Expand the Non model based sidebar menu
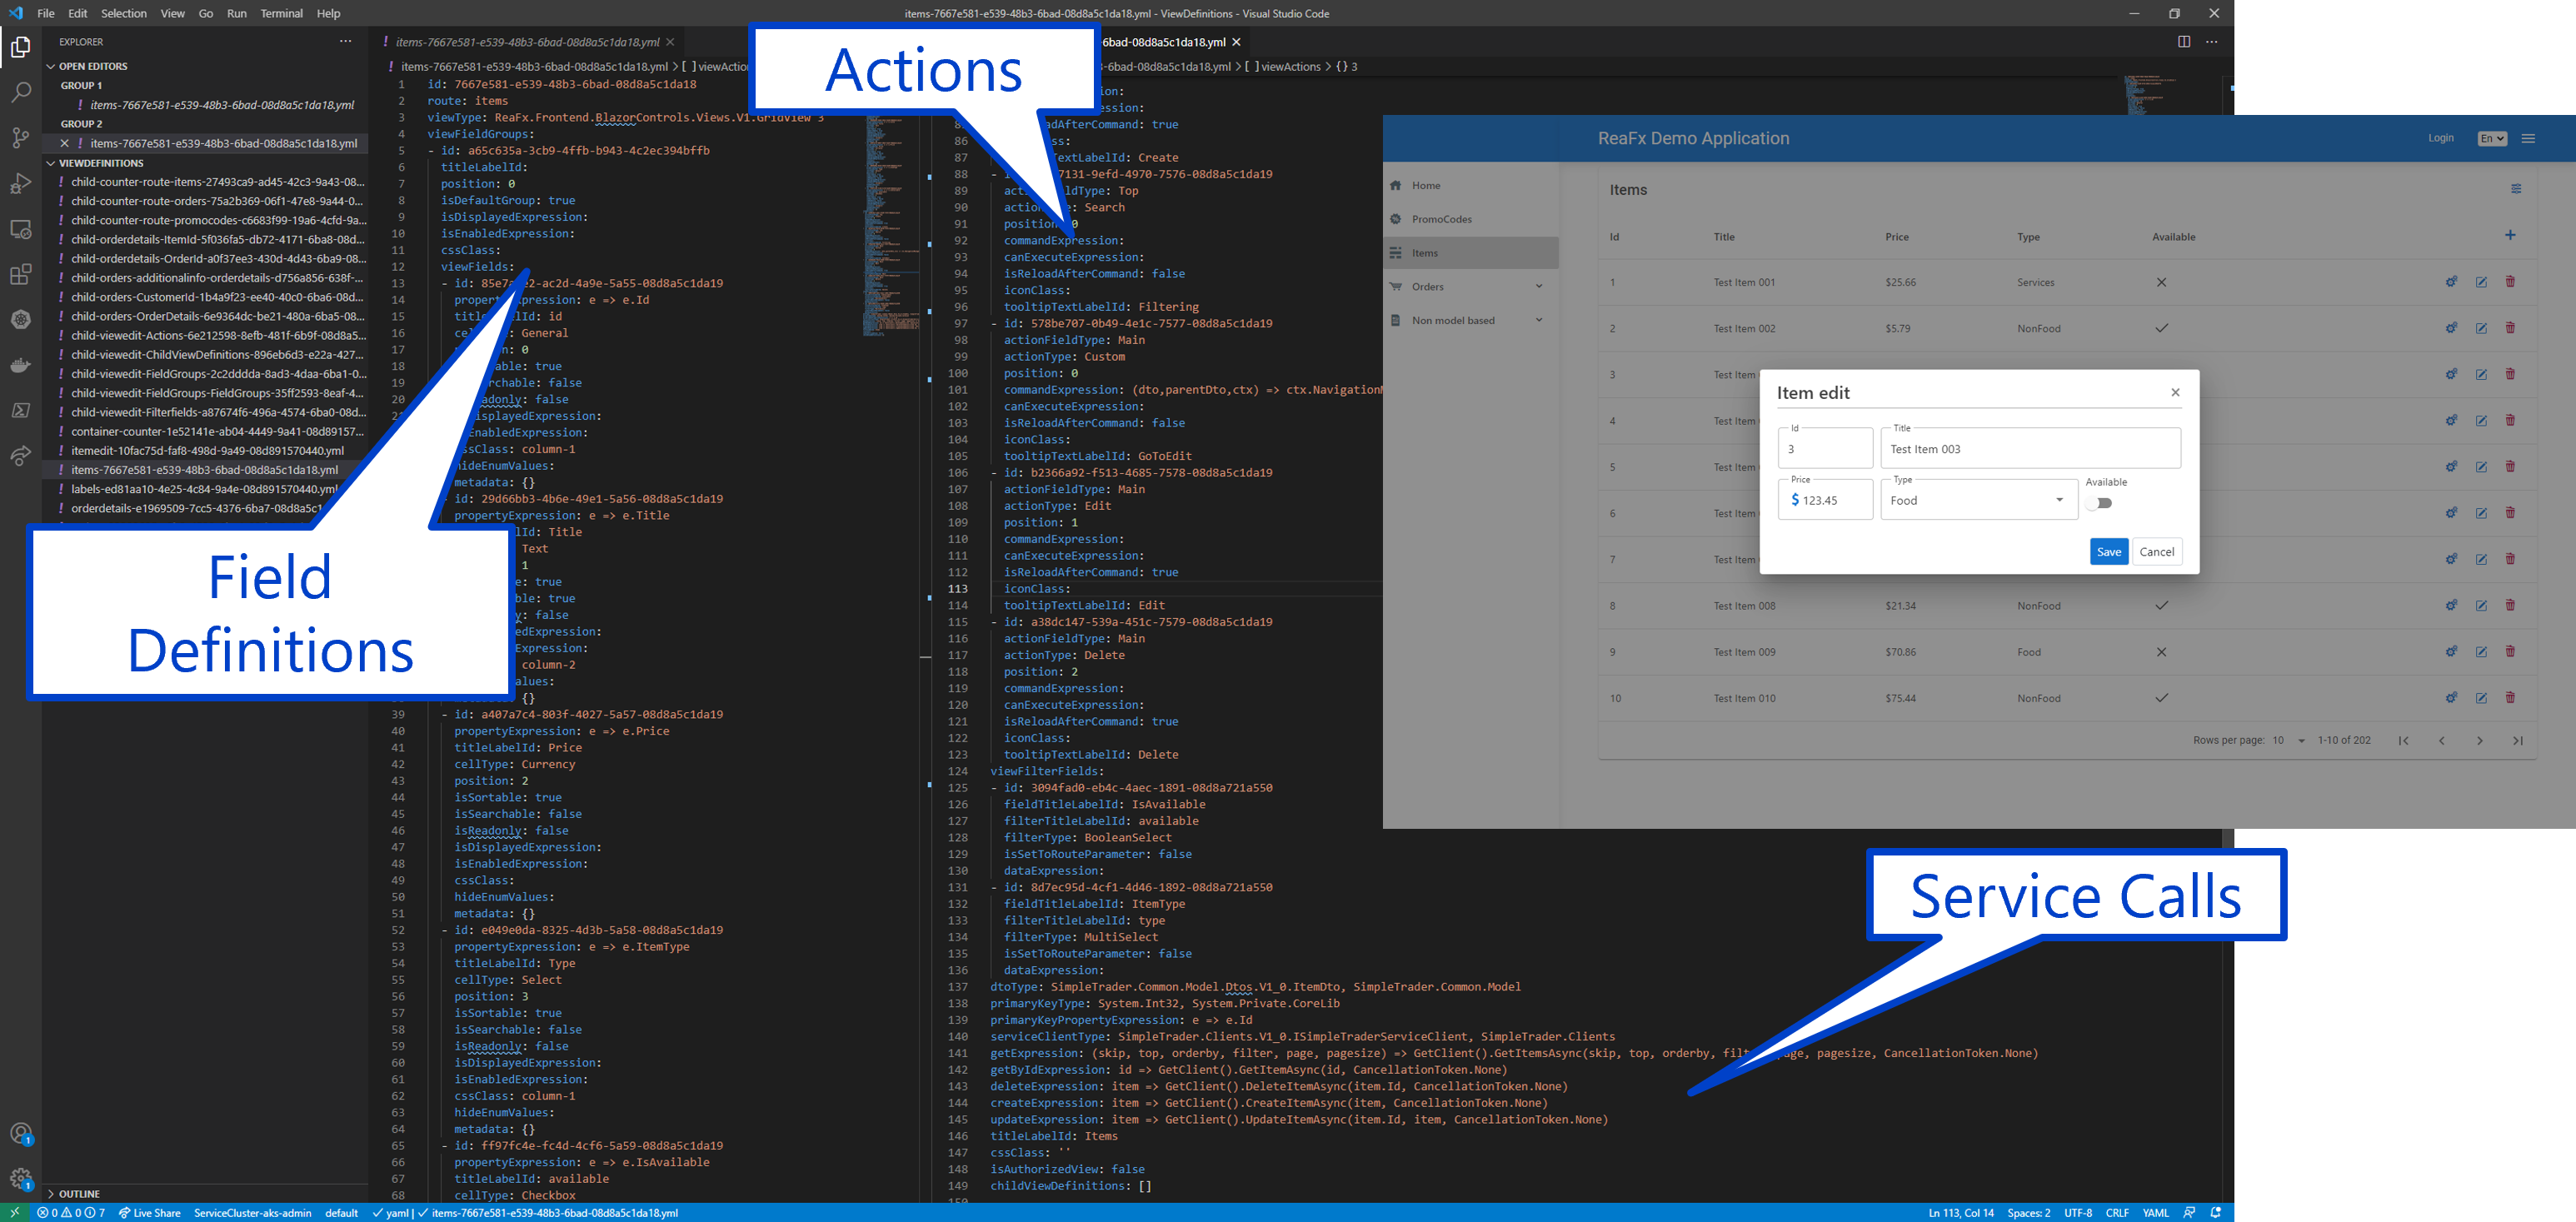This screenshot has width=2576, height=1222. (x=1470, y=321)
